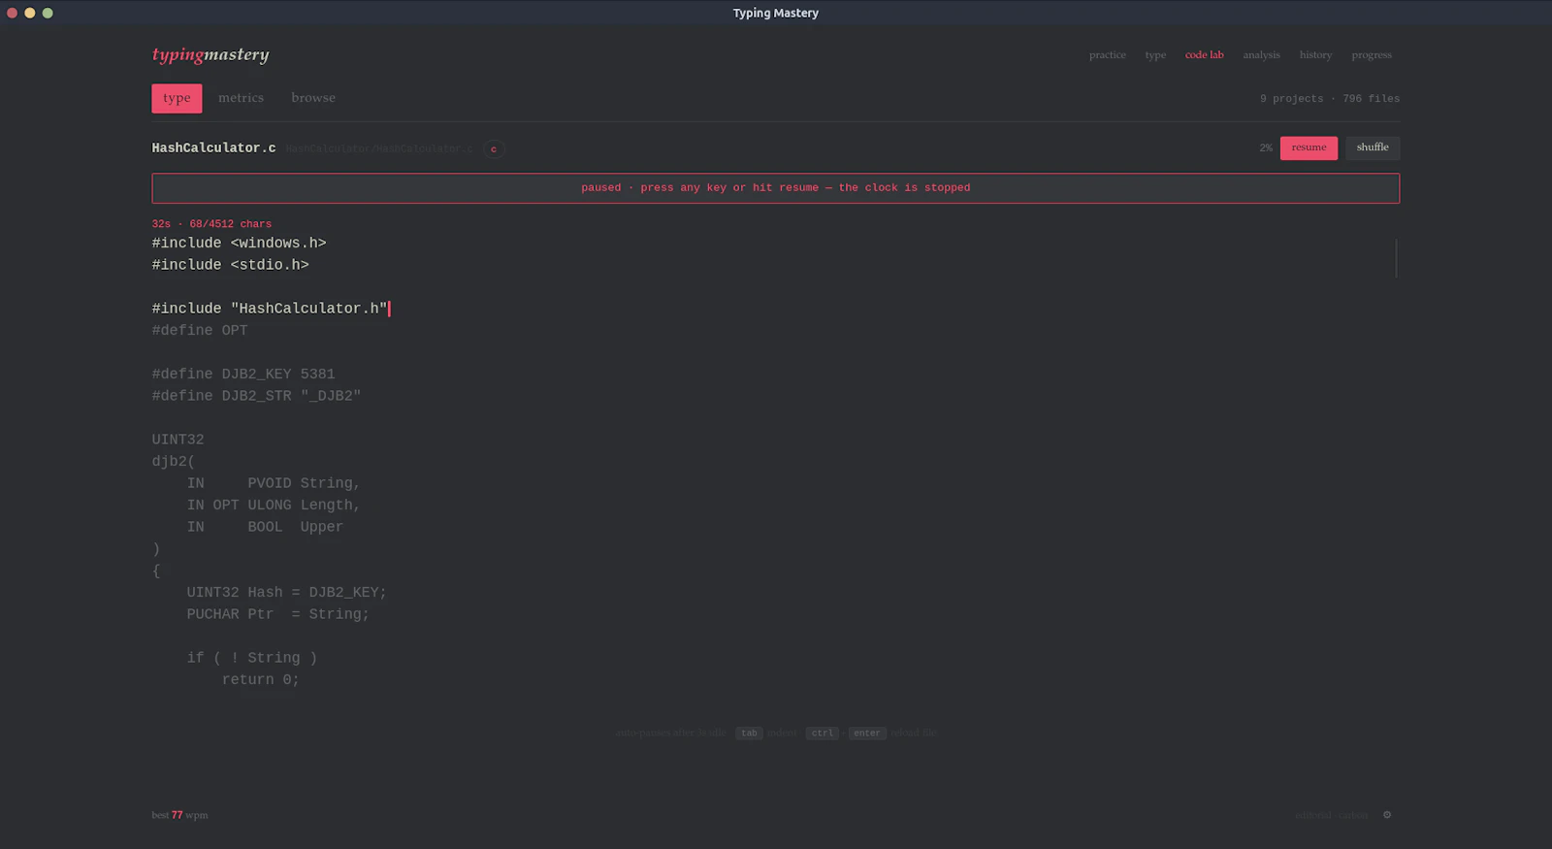The image size is (1552, 849).
Task: Switch to the browse sub-tab
Action: pyautogui.click(x=313, y=98)
